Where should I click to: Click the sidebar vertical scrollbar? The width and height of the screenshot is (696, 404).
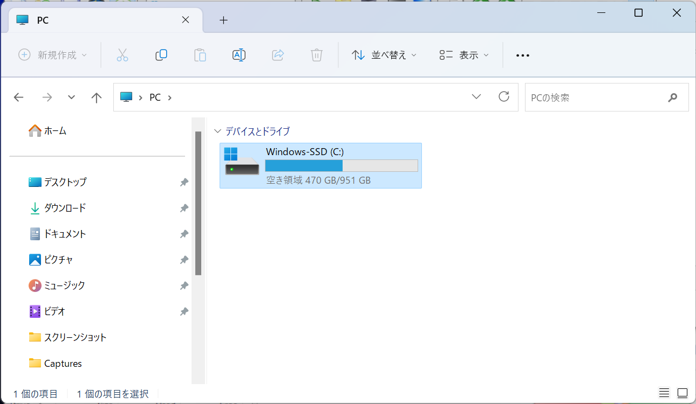pos(198,204)
